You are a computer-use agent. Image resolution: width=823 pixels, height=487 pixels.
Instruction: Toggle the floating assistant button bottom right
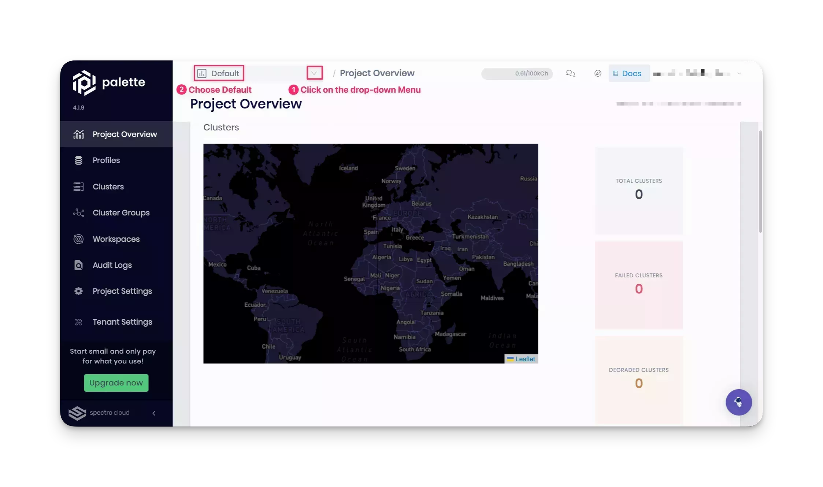click(739, 402)
